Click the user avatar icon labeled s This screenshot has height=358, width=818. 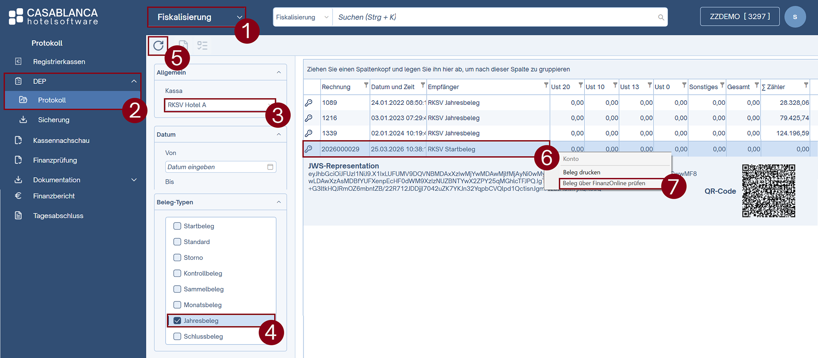[795, 17]
